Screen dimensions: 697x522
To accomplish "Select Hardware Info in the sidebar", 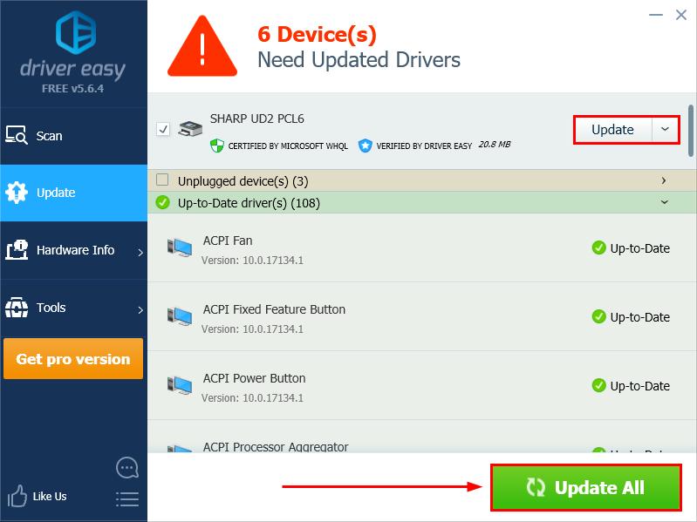I will (x=75, y=250).
